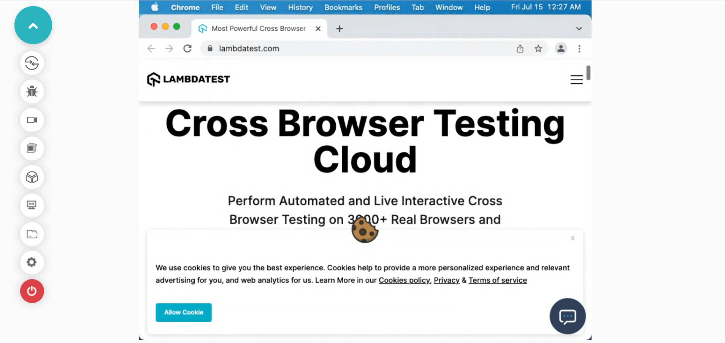725x343 pixels.
Task: Reload the current page
Action: pos(187,49)
